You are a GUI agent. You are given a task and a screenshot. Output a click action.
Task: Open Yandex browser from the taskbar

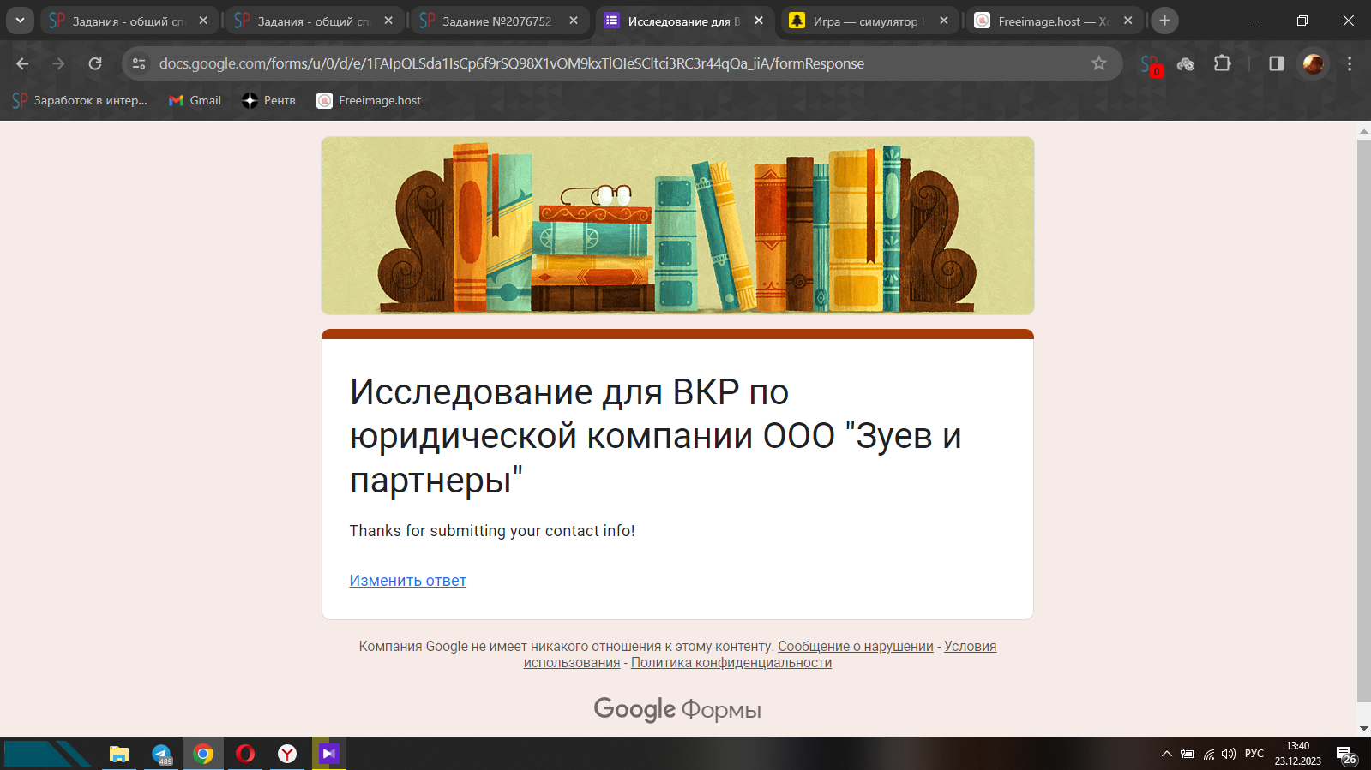287,754
